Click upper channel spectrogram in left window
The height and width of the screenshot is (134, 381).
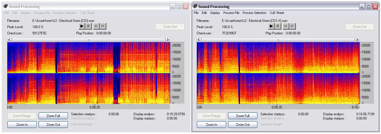pyautogui.click(x=88, y=58)
